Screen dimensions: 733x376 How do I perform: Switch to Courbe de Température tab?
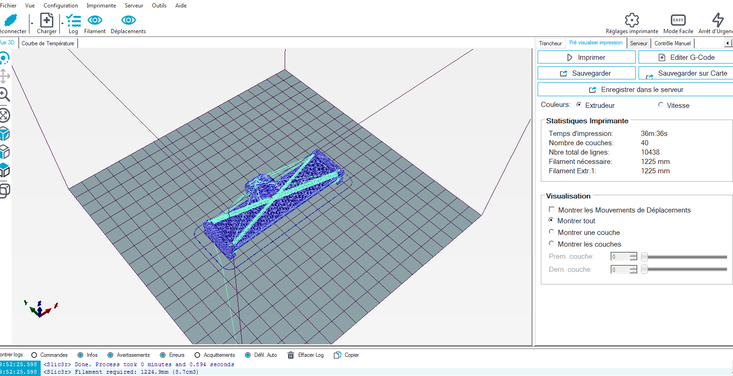pos(48,43)
